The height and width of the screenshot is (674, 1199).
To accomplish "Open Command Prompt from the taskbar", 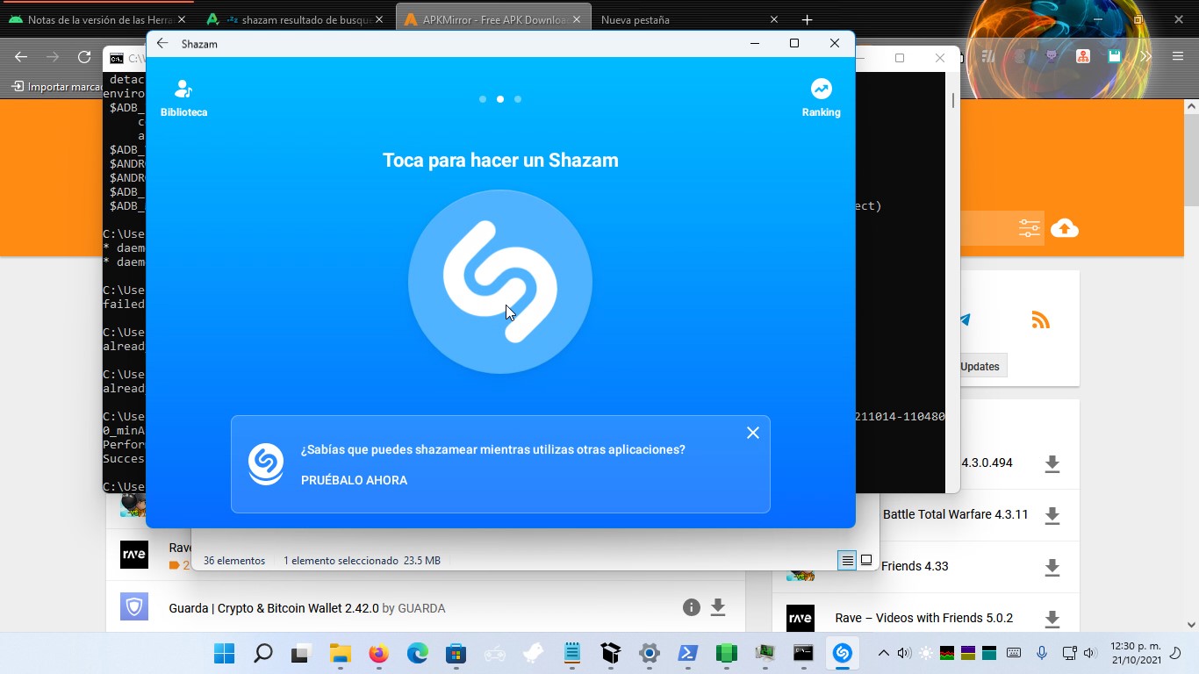I will (804, 653).
